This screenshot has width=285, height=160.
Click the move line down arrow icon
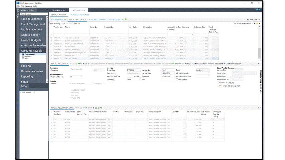click(94, 108)
